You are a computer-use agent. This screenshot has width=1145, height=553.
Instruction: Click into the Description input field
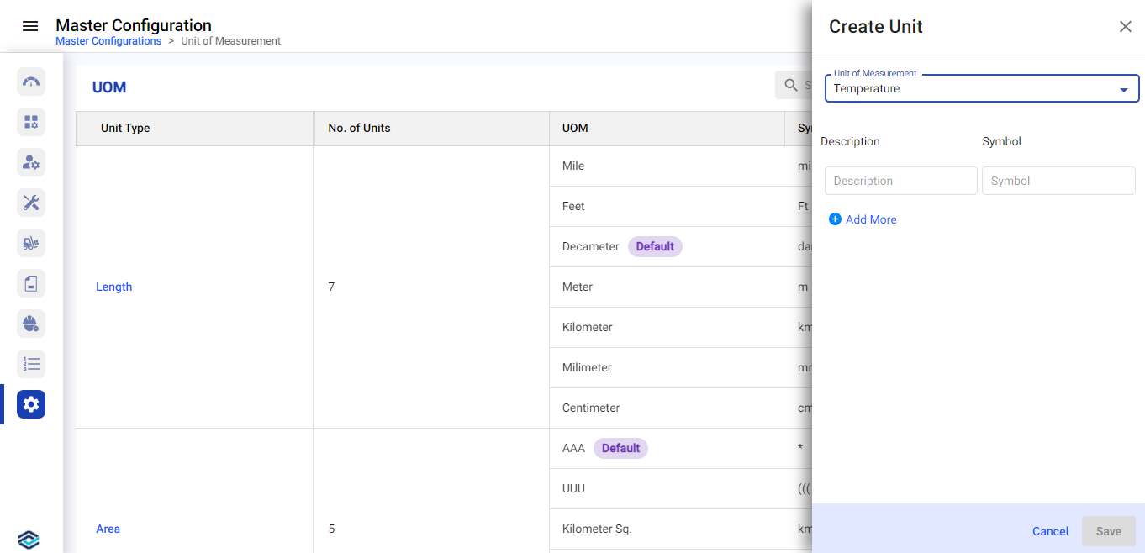point(900,181)
